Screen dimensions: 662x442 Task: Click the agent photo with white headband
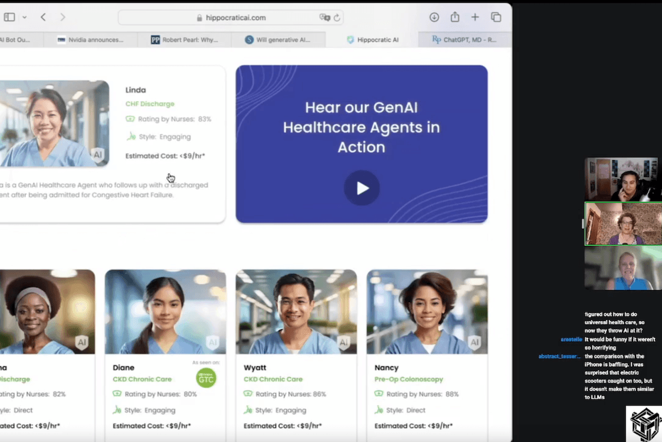click(47, 311)
